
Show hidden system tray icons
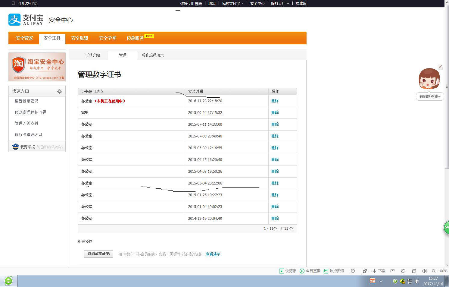tap(381, 281)
